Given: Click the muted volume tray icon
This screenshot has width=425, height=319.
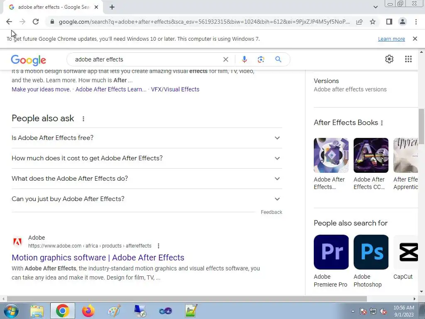Looking at the screenshot, I should click(x=383, y=312).
